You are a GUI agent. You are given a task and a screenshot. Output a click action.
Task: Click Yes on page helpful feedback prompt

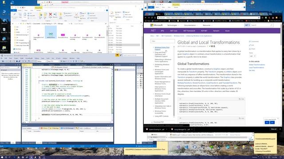point(267,122)
